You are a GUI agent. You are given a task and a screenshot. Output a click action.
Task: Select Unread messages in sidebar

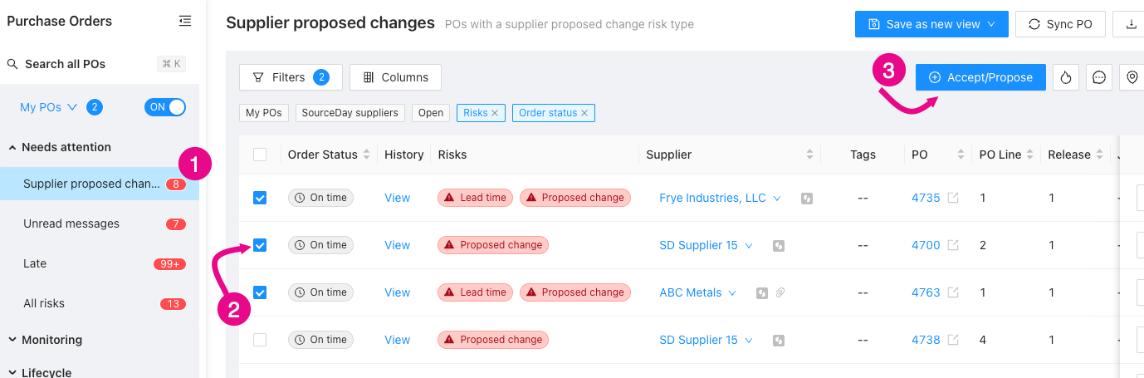click(71, 223)
